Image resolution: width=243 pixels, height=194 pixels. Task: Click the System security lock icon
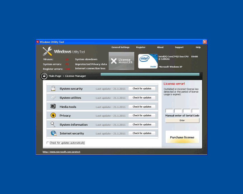(x=53, y=89)
